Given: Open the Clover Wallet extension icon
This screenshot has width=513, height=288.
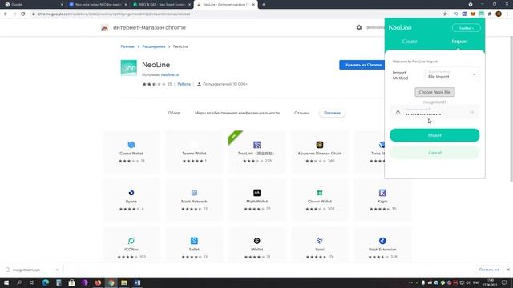Looking at the screenshot, I should tap(320, 193).
